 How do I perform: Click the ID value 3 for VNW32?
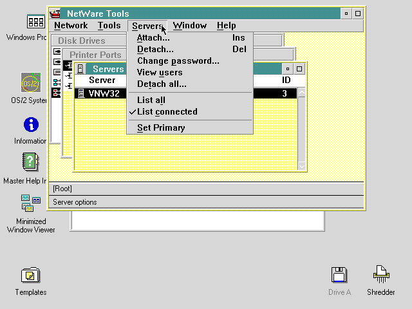(285, 93)
